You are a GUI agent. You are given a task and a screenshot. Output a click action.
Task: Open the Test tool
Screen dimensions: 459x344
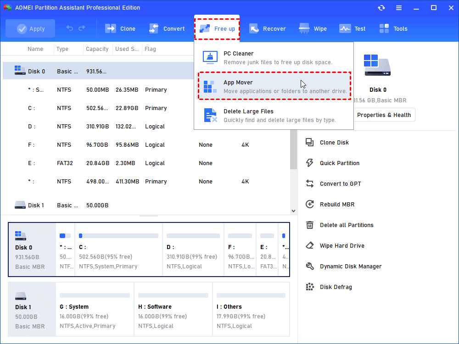pyautogui.click(x=353, y=28)
